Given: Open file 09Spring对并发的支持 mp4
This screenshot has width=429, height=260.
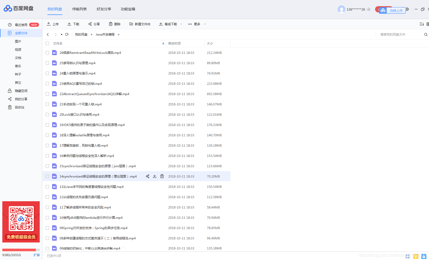Looking at the screenshot, I should [93, 228].
